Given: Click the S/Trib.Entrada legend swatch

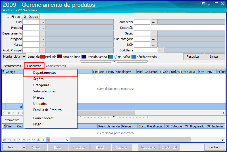Looking at the screenshot, I should click(134, 57).
